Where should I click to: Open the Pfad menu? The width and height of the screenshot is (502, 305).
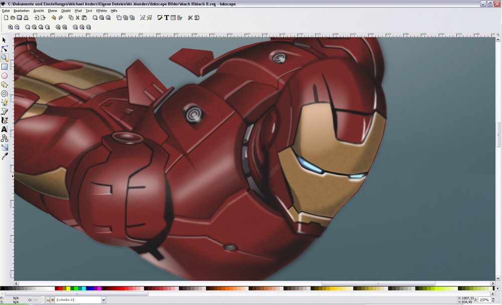point(78,11)
